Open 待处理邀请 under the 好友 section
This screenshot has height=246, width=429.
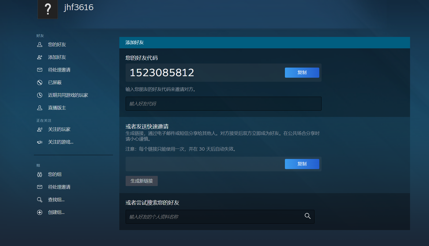tap(59, 70)
